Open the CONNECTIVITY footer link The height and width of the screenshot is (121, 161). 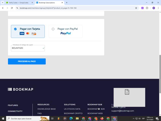15,111
